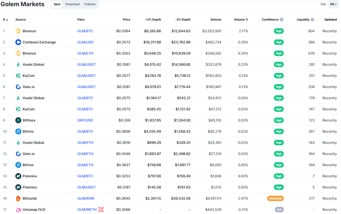This screenshot has width=341, height=214.
Task: Click the Bithumb logo icon
Action: [x=18, y=198]
